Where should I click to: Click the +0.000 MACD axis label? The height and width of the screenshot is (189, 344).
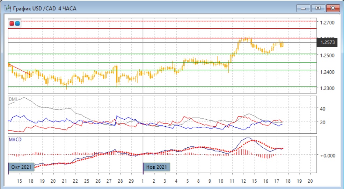[x=328, y=155]
